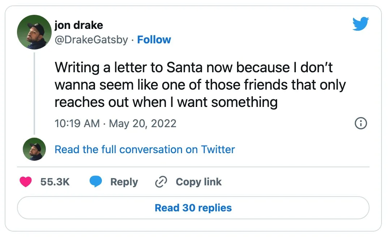Click the display name "jon drake"
The image size is (388, 237).
coord(78,25)
